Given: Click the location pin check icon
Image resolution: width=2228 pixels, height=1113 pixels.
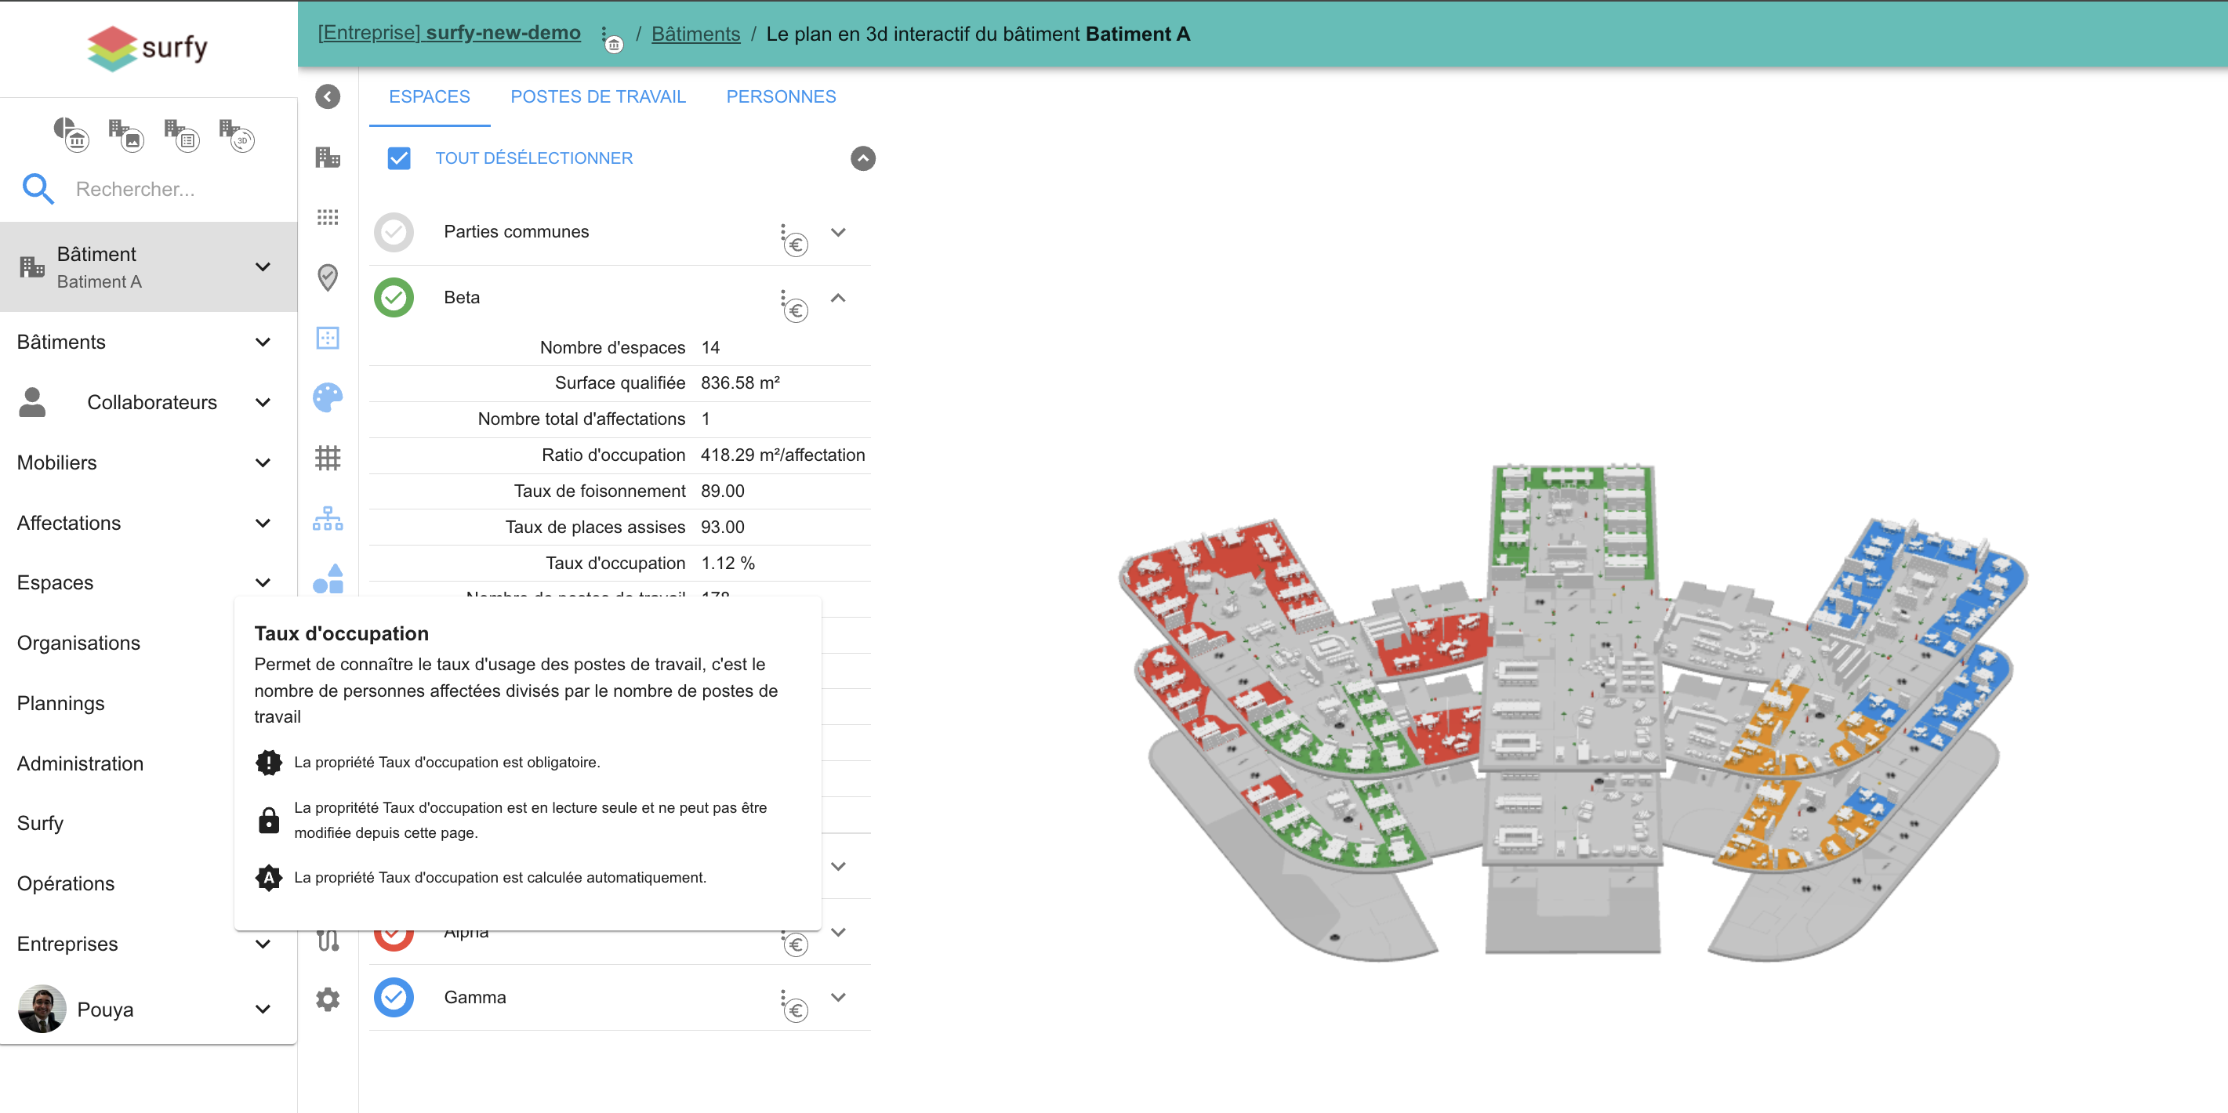Looking at the screenshot, I should tap(327, 277).
